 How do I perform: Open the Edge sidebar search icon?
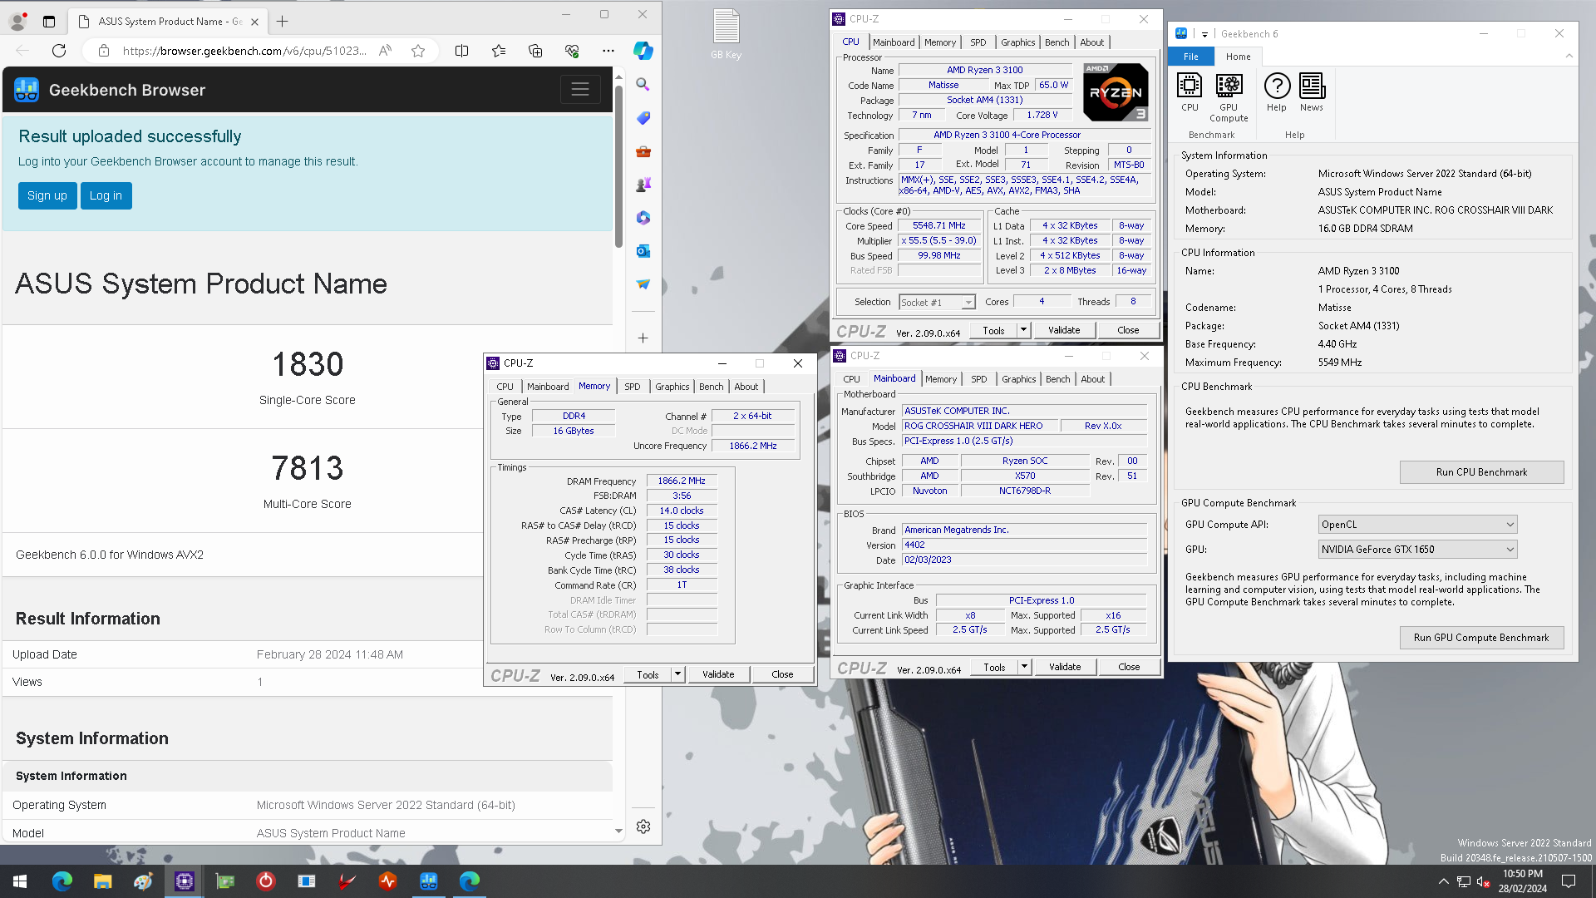(x=643, y=84)
